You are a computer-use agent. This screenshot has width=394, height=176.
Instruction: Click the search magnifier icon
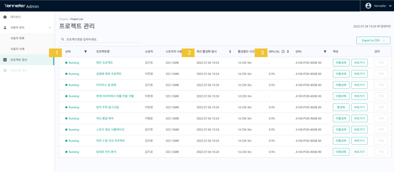(63, 39)
